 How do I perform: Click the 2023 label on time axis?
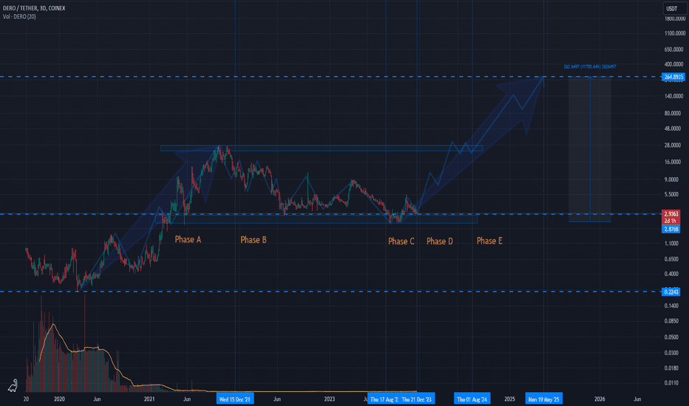click(x=330, y=399)
